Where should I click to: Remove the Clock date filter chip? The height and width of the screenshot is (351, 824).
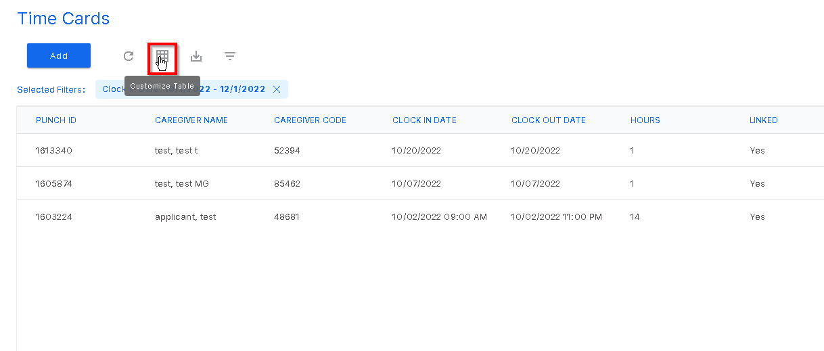pos(277,89)
